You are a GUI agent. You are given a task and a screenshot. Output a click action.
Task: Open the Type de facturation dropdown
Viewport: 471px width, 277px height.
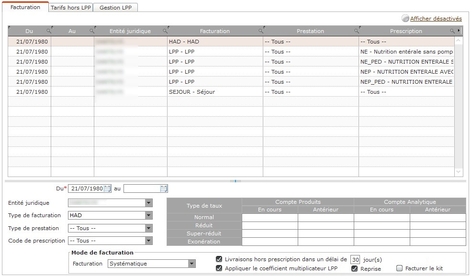149,215
